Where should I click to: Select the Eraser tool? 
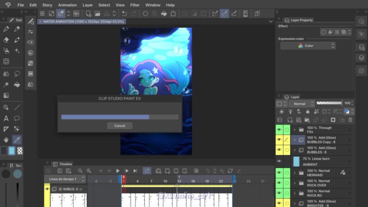(x=6, y=40)
